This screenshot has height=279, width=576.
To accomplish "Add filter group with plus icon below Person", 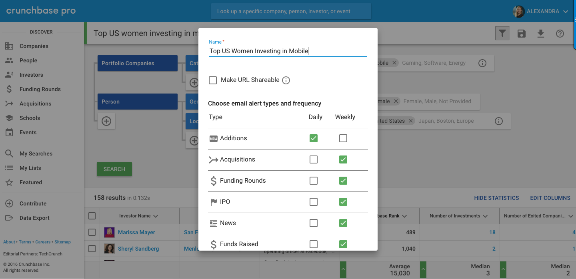I will coord(106,121).
